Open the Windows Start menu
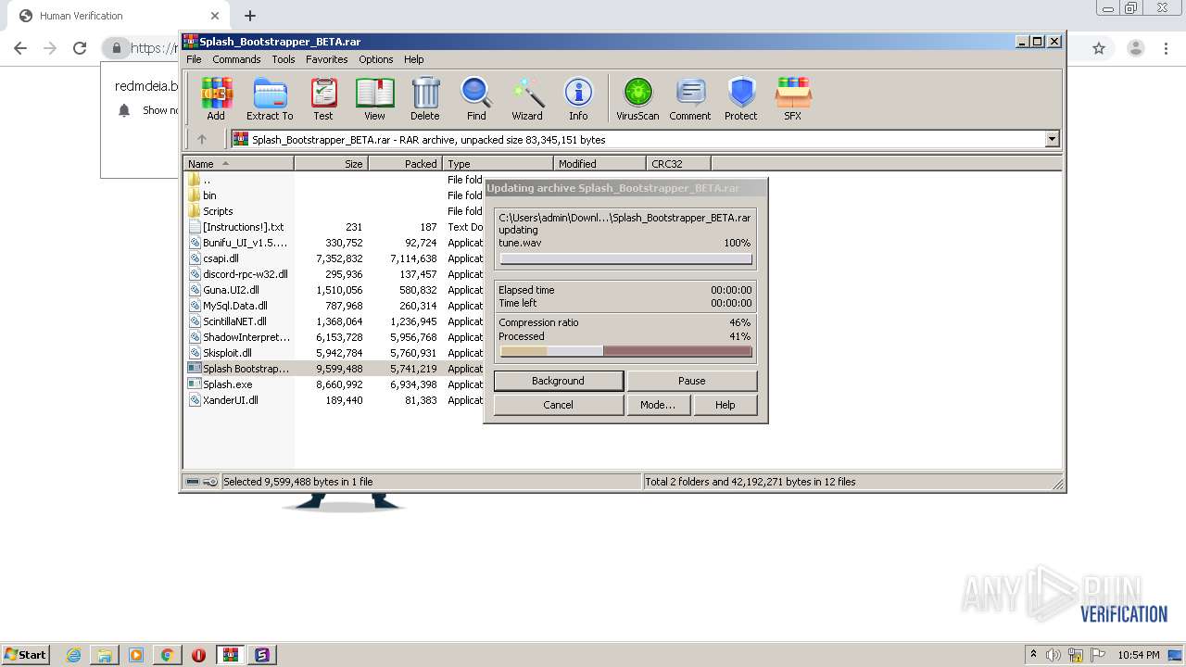1186x667 pixels. tap(25, 654)
